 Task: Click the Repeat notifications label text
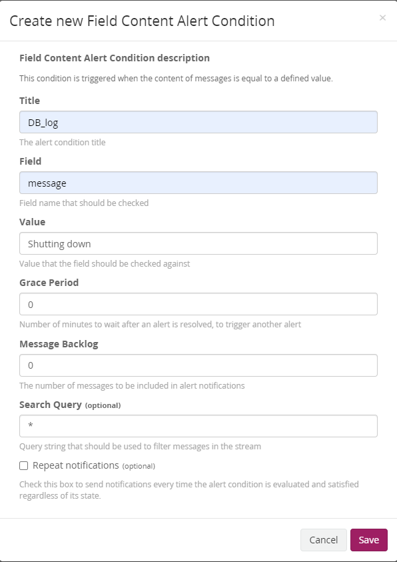click(x=75, y=465)
